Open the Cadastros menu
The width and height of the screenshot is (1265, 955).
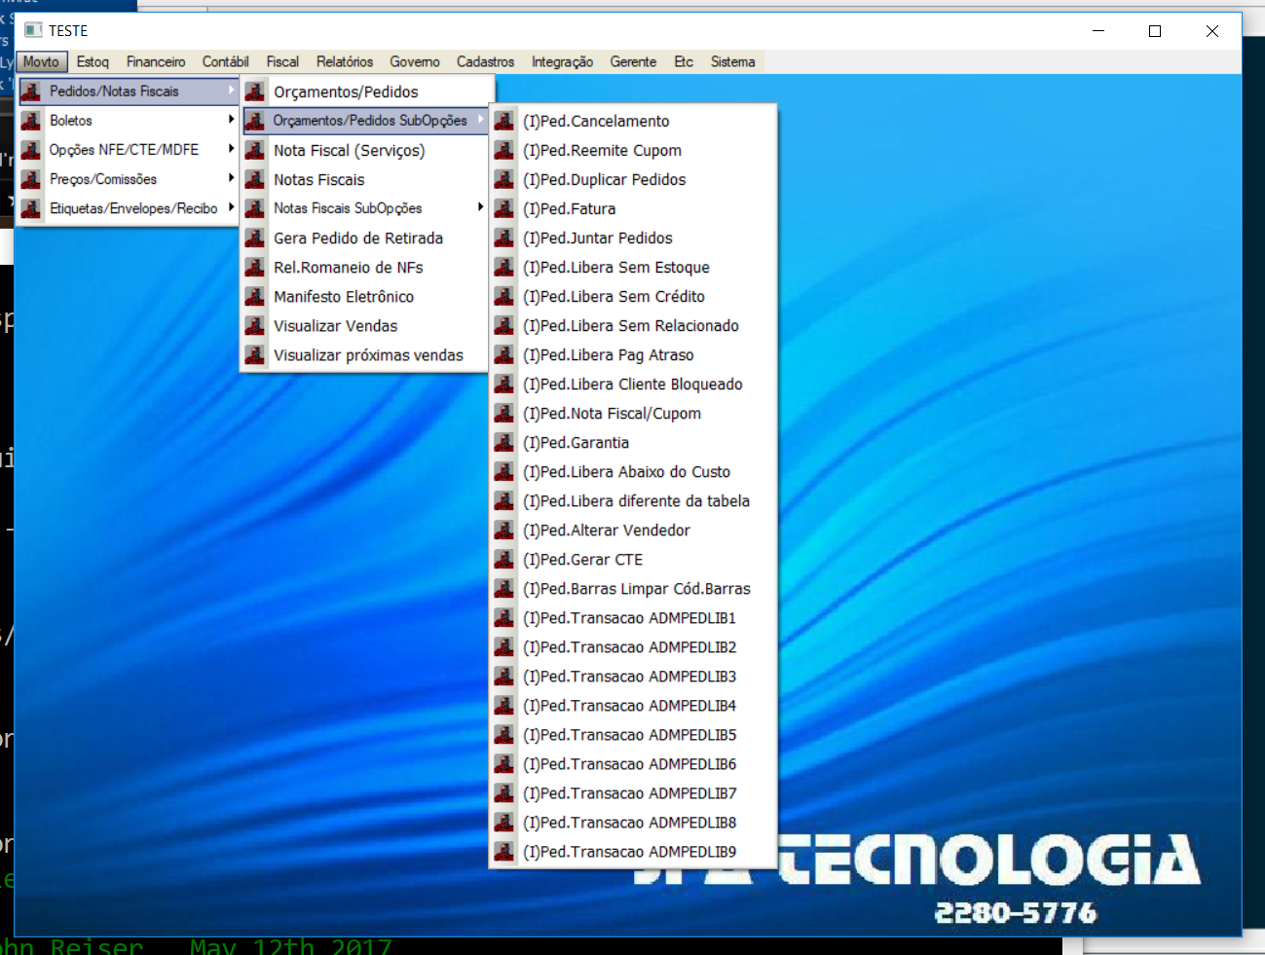pyautogui.click(x=485, y=61)
